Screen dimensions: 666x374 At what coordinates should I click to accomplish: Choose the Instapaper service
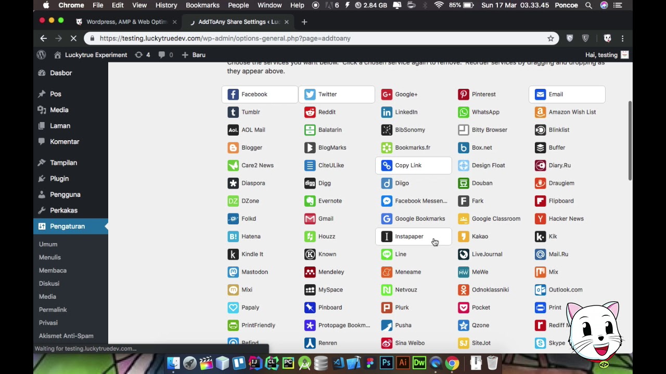click(x=413, y=236)
